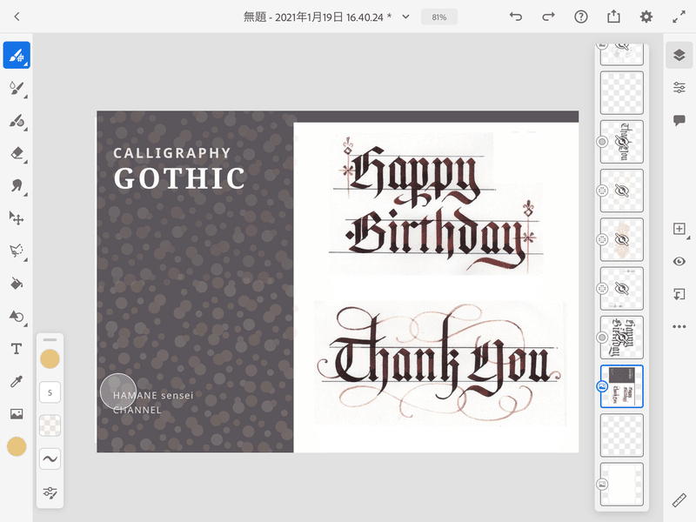
Task: Select the bottom white background layer thumbnail
Action: (x=621, y=485)
